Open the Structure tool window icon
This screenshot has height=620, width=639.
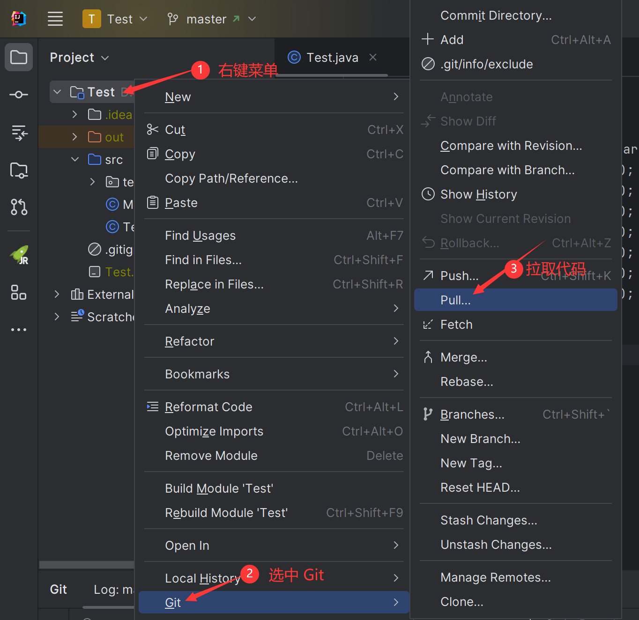19,133
